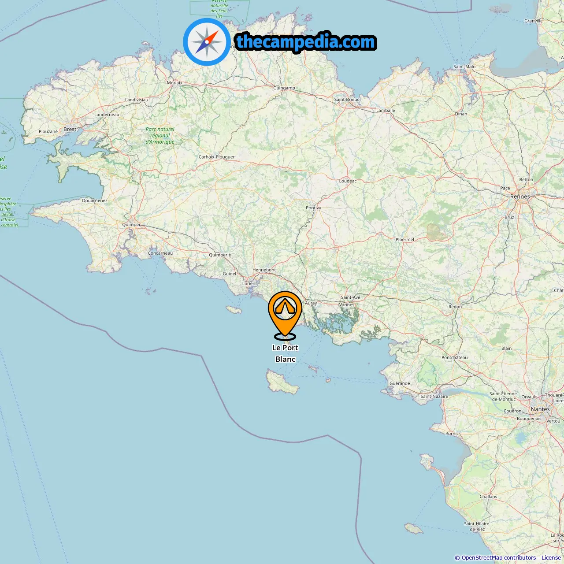The height and width of the screenshot is (564, 564).
Task: Click the Pontivy town label
Action: tap(314, 208)
